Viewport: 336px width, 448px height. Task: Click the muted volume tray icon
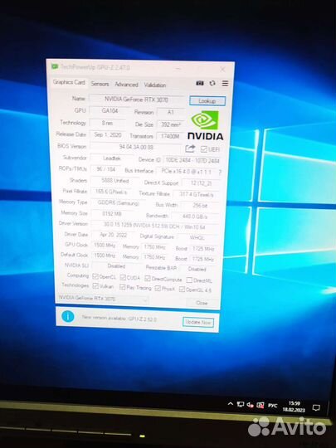click(251, 405)
